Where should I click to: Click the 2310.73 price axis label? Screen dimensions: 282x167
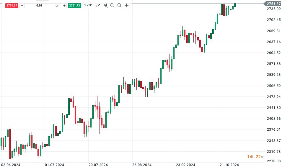click(x=274, y=152)
